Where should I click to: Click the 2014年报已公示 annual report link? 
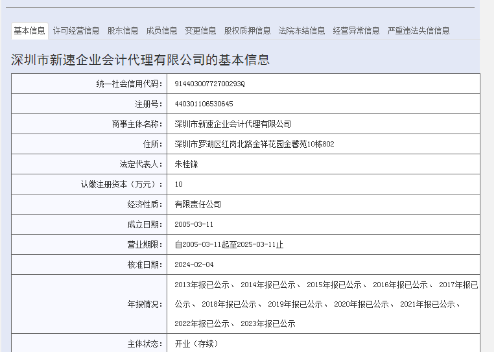coord(268,285)
